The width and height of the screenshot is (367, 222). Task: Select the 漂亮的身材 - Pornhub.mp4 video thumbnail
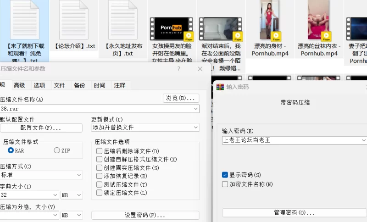tap(270, 21)
